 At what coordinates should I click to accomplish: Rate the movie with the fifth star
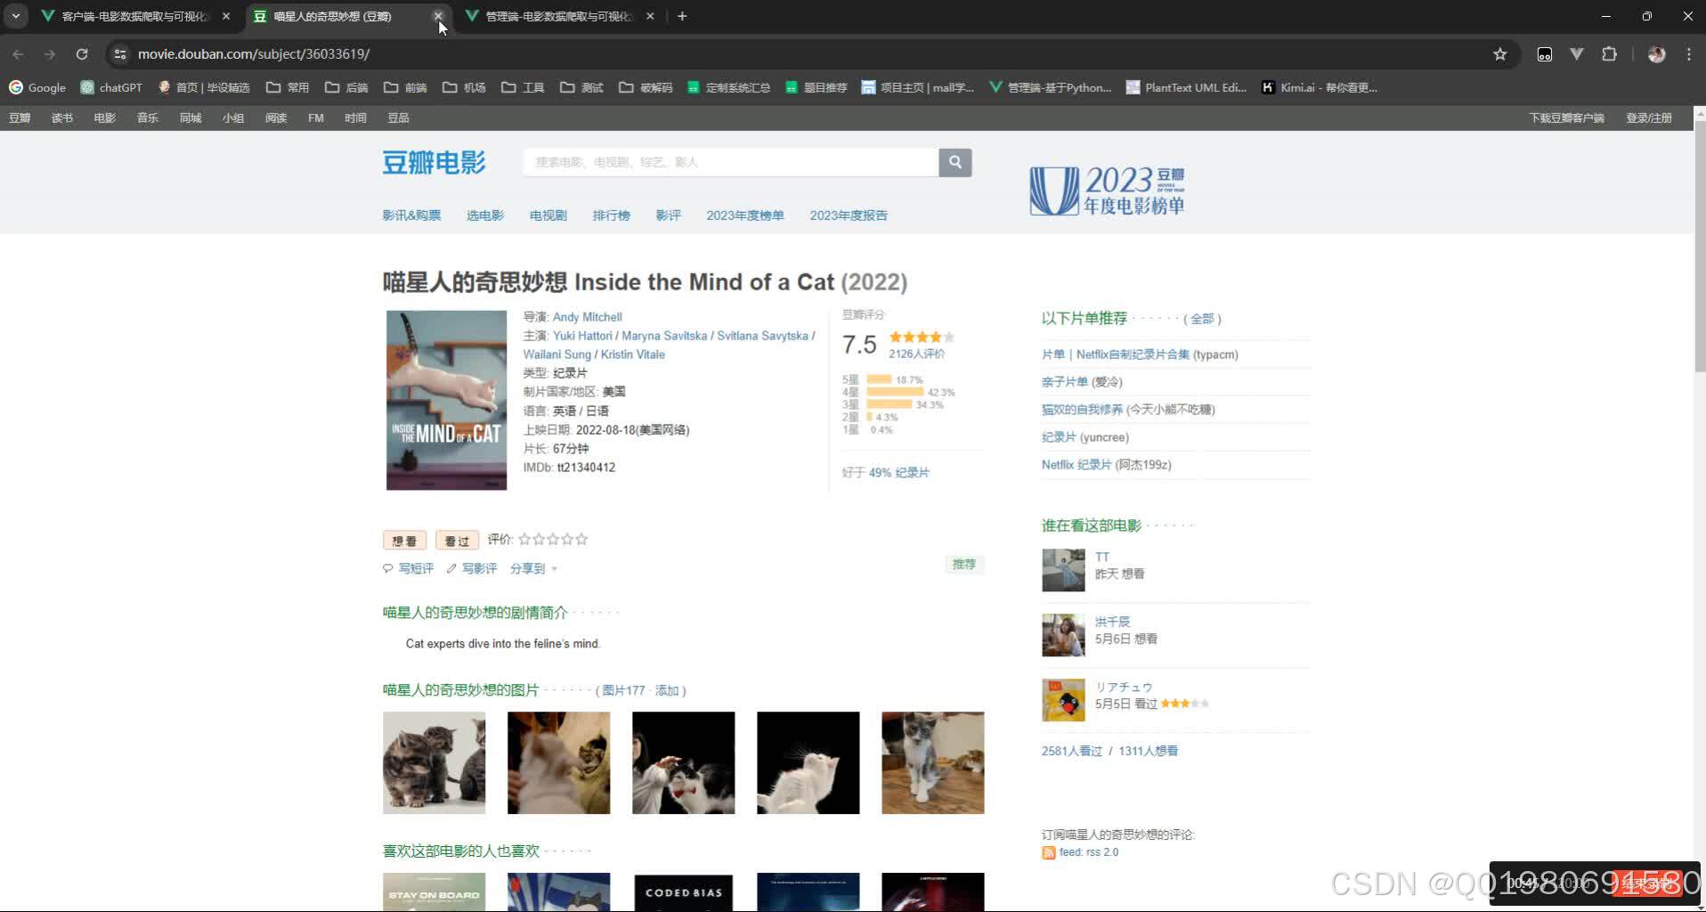(x=581, y=539)
